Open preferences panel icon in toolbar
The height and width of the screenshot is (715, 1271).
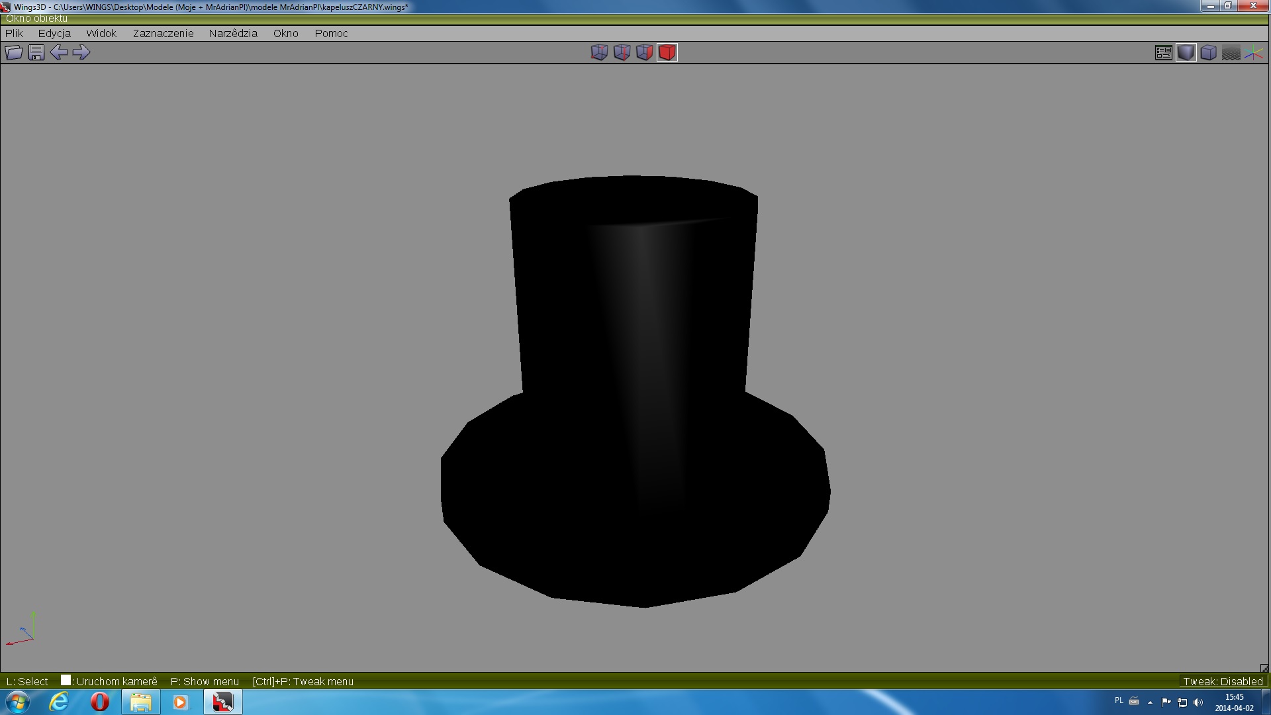point(1163,52)
